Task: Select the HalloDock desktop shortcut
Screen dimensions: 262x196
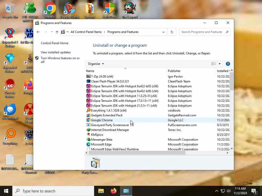Action: (x=110, y=10)
